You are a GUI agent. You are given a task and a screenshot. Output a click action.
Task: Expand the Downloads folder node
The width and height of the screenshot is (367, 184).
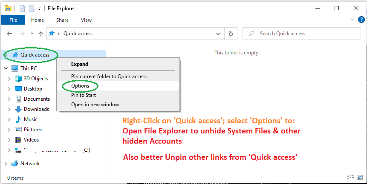click(9, 109)
